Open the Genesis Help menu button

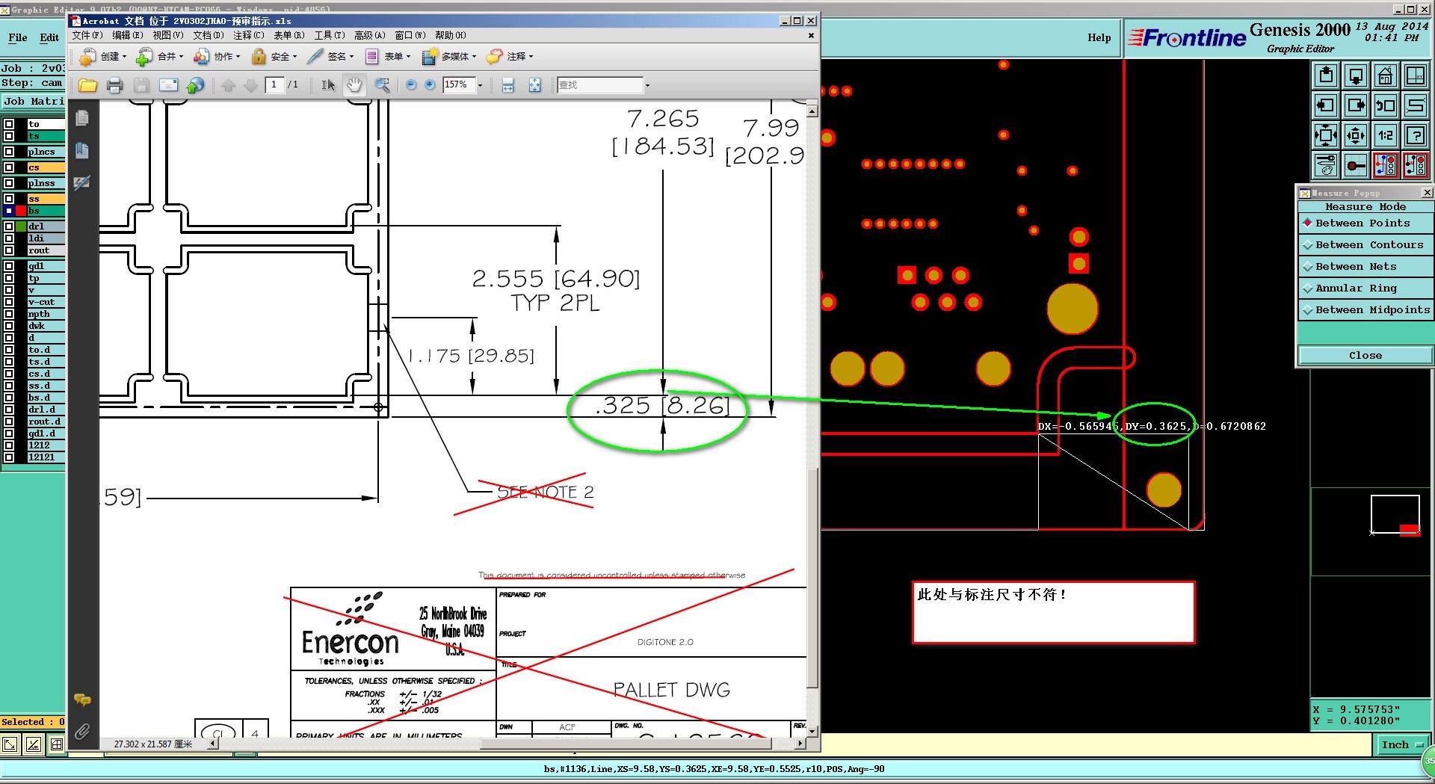(x=1099, y=37)
